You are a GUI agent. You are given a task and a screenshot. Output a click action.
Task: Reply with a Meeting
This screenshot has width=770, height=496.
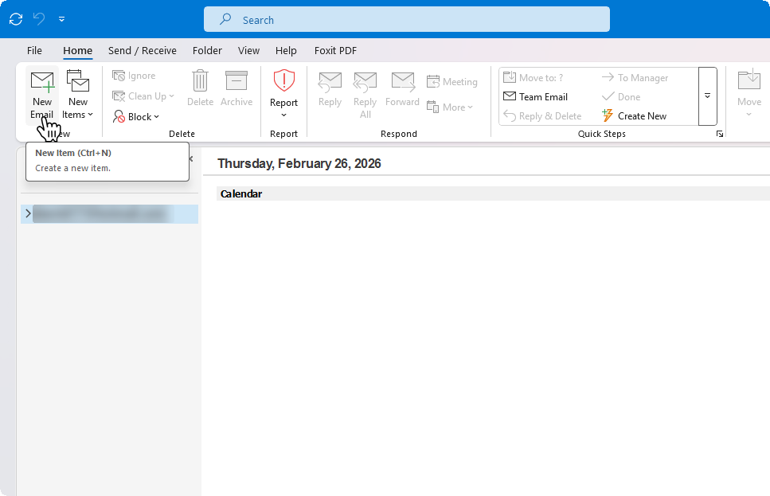451,81
